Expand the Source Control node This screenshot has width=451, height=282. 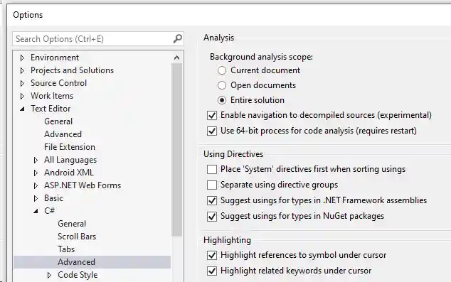23,83
